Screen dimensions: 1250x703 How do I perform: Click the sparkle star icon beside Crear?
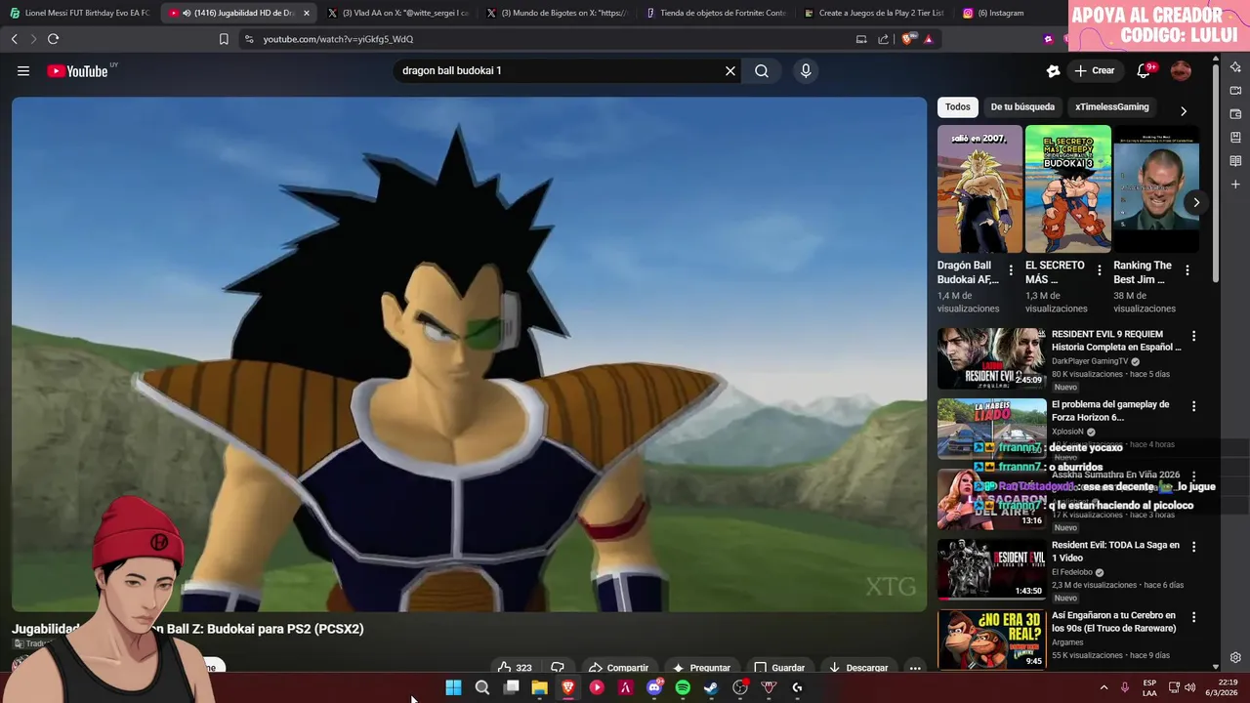[x=1053, y=70]
